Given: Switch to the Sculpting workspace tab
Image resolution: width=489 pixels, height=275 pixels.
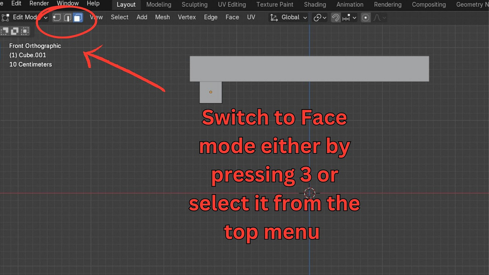Looking at the screenshot, I should pos(194,5).
